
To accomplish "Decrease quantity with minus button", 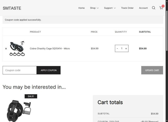I will coord(117,48).
